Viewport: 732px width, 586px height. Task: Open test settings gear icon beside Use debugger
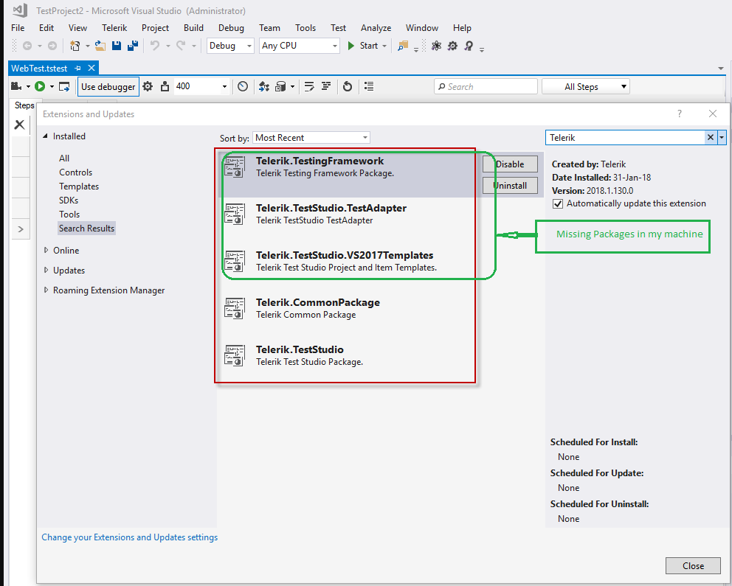[148, 86]
